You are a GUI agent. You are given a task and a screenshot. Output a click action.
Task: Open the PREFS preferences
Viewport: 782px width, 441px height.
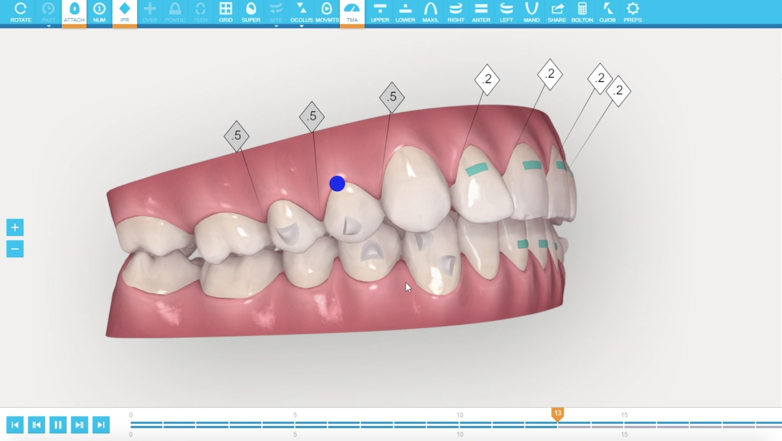[x=632, y=11]
